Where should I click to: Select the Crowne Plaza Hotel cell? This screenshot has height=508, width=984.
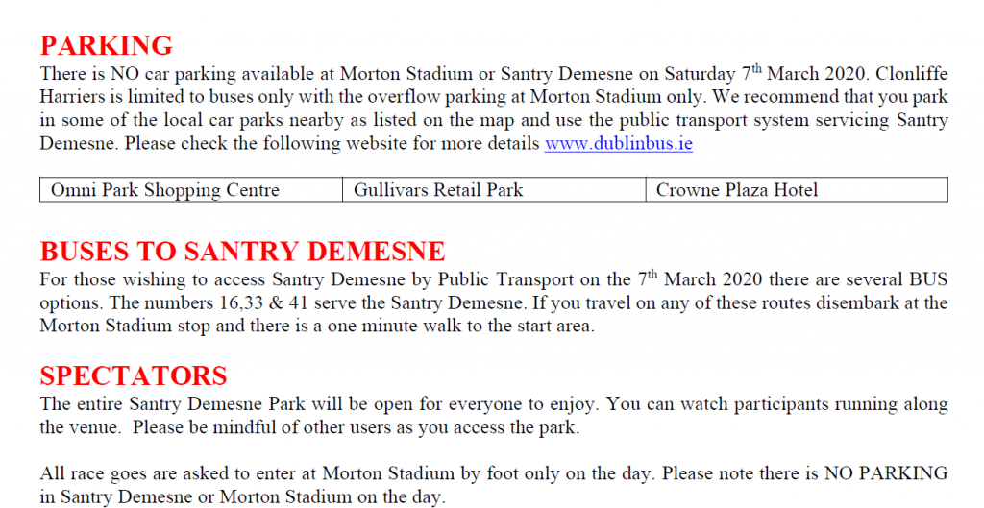coord(797,190)
